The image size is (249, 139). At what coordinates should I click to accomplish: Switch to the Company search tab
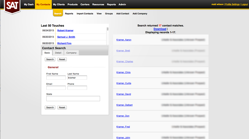pyautogui.click(x=71, y=53)
